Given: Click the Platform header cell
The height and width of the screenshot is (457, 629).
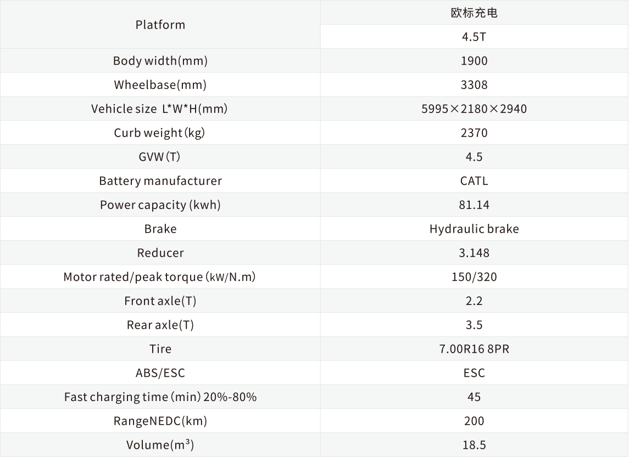Looking at the screenshot, I should [160, 25].
